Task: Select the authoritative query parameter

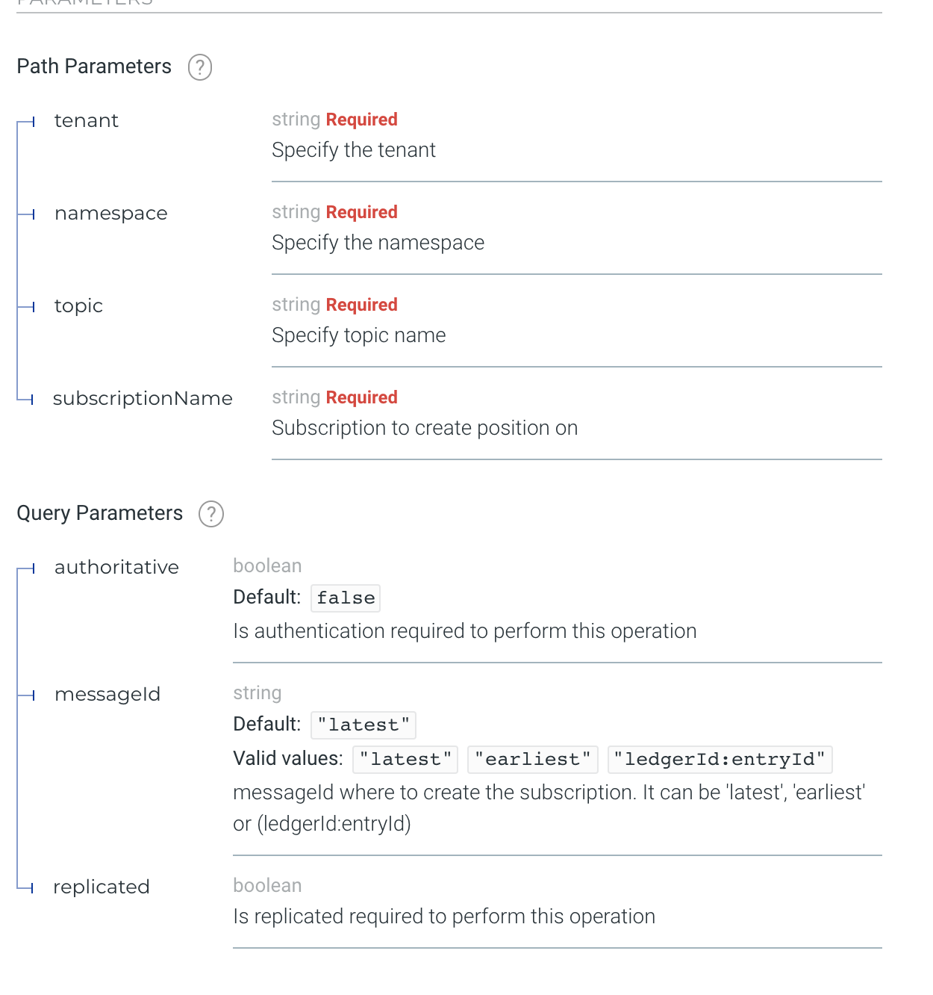Action: 116,568
